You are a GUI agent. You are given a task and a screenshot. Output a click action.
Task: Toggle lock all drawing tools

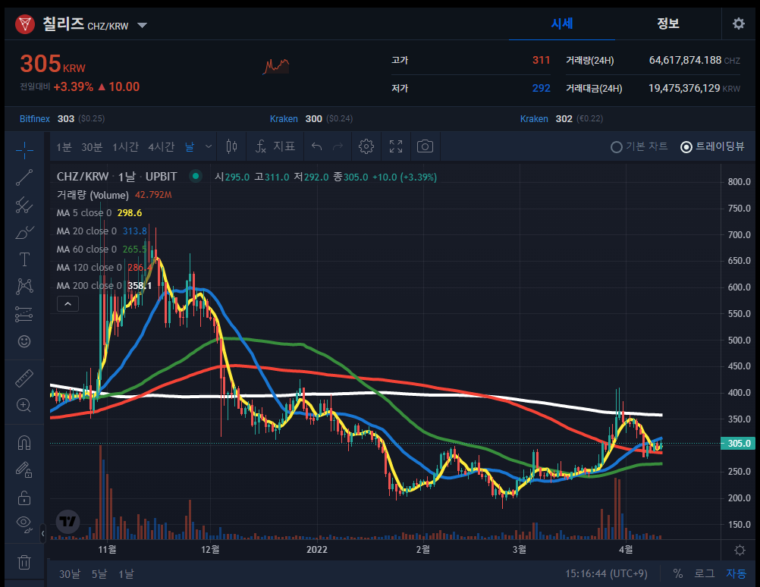click(24, 498)
